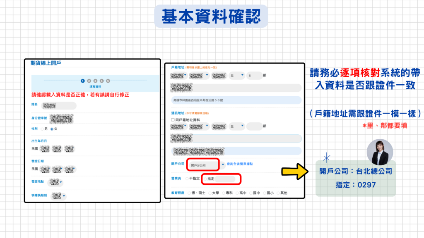424x238 pixels.
Task: Click the 出生年月日 year field
Action: pyautogui.click(x=45, y=149)
